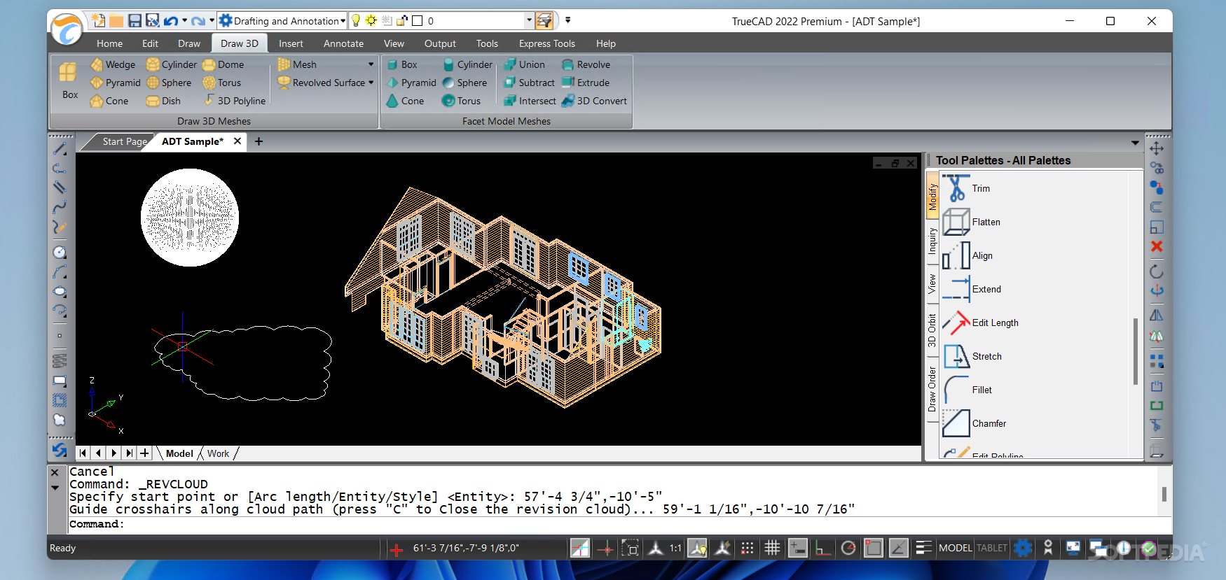Toggle polar tracking in status bar
The width and height of the screenshot is (1226, 580).
click(x=848, y=548)
